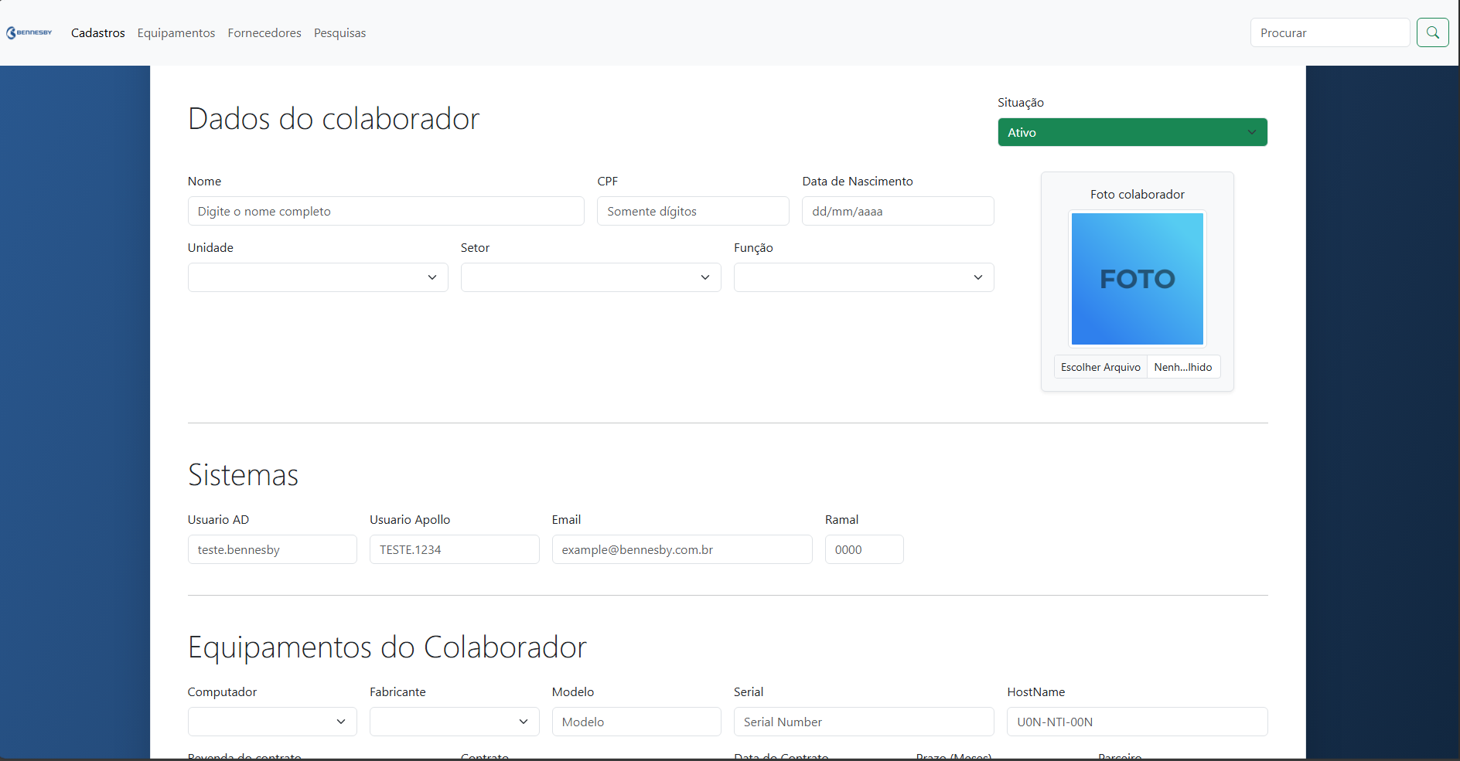
Task: Click the magnifying glass search button
Action: 1432,32
